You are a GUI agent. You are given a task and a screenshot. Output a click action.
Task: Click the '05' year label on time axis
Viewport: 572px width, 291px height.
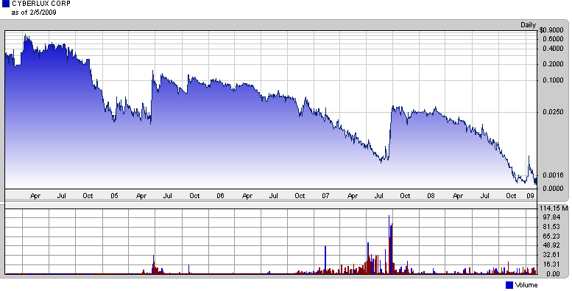114,196
